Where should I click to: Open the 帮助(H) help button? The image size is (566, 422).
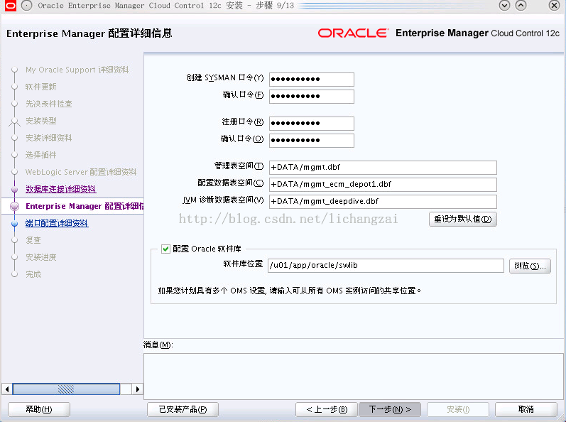[x=39, y=409]
